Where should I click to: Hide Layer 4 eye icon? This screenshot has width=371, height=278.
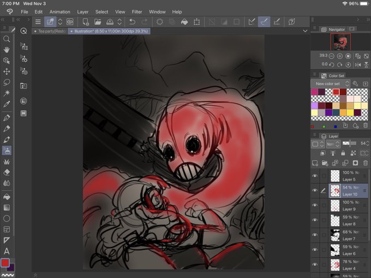click(315, 265)
